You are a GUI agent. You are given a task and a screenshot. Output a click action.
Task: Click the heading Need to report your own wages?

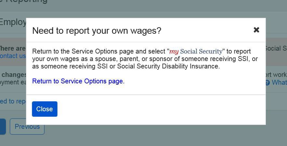point(97,30)
